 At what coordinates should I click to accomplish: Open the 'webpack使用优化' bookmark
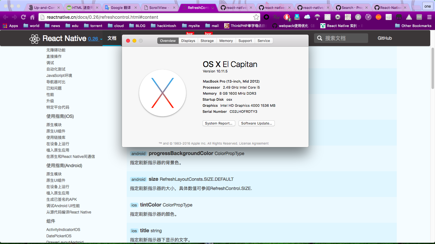294,26
